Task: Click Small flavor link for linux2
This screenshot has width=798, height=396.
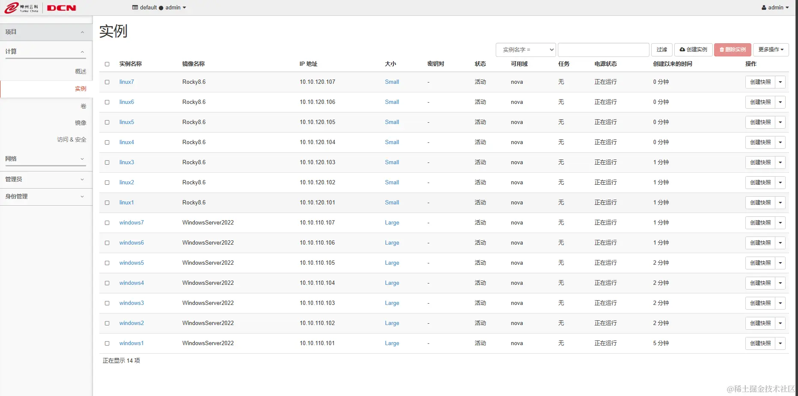Action: [x=392, y=183]
